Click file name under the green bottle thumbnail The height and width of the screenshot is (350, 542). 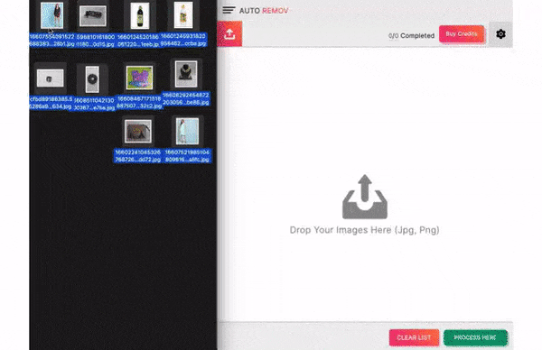pos(138,41)
